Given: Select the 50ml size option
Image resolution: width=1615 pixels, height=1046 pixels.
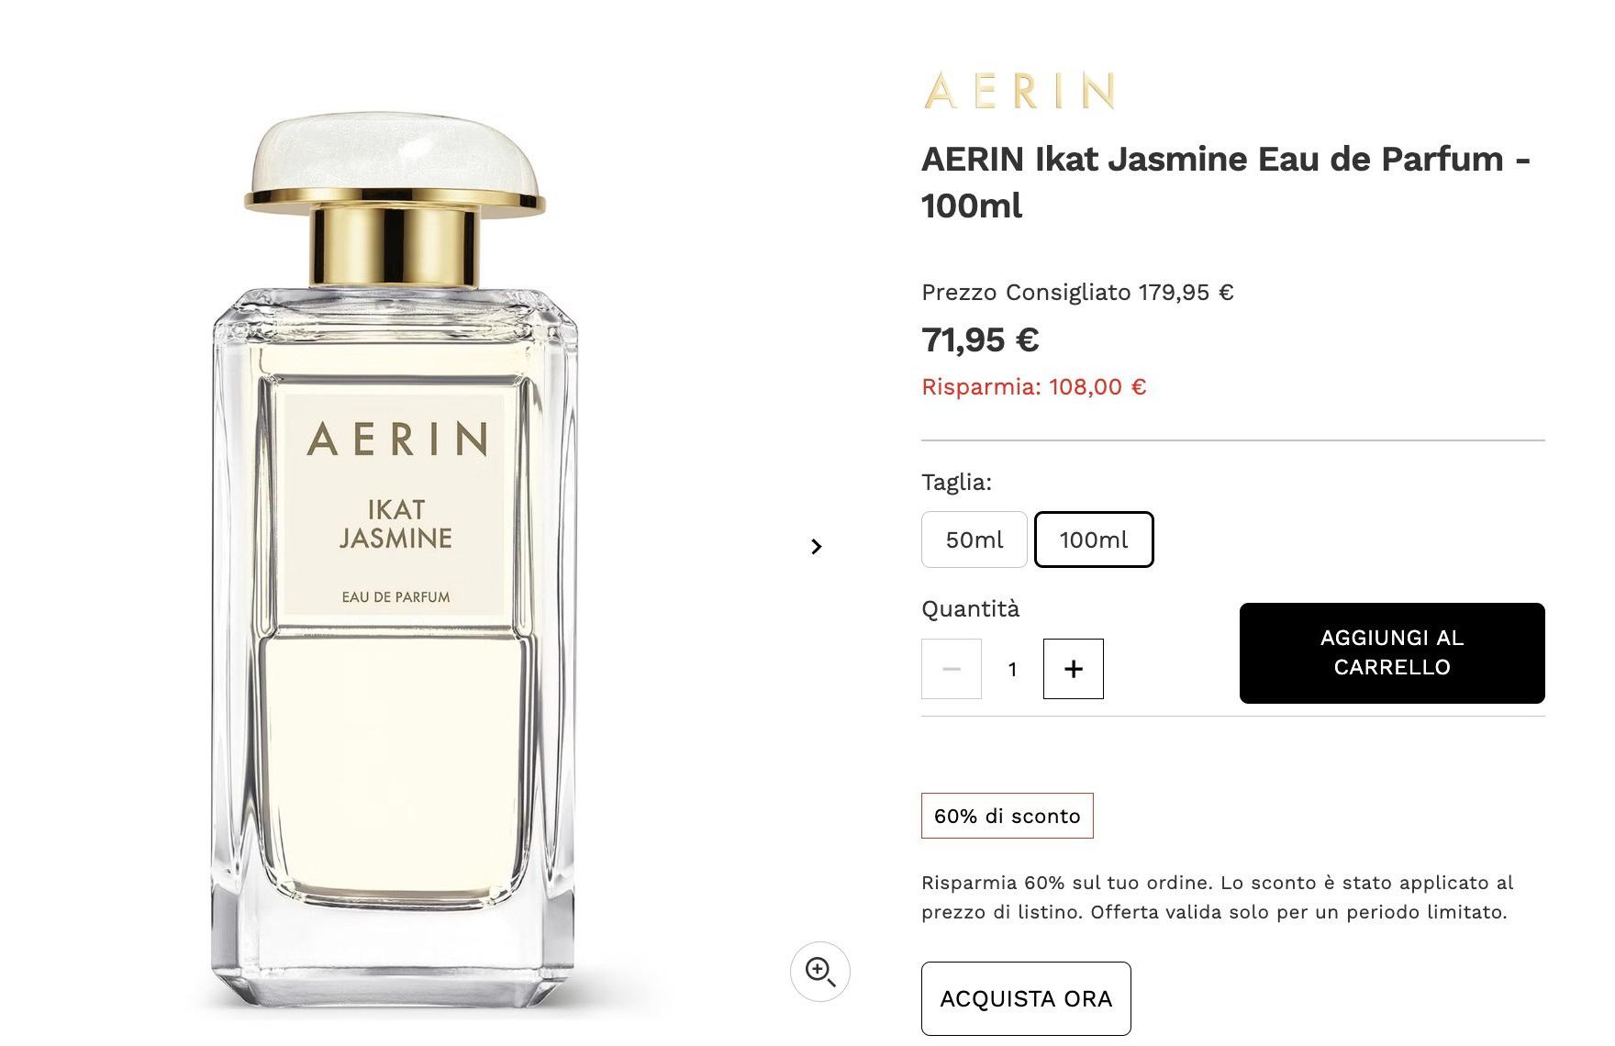Looking at the screenshot, I should [975, 540].
